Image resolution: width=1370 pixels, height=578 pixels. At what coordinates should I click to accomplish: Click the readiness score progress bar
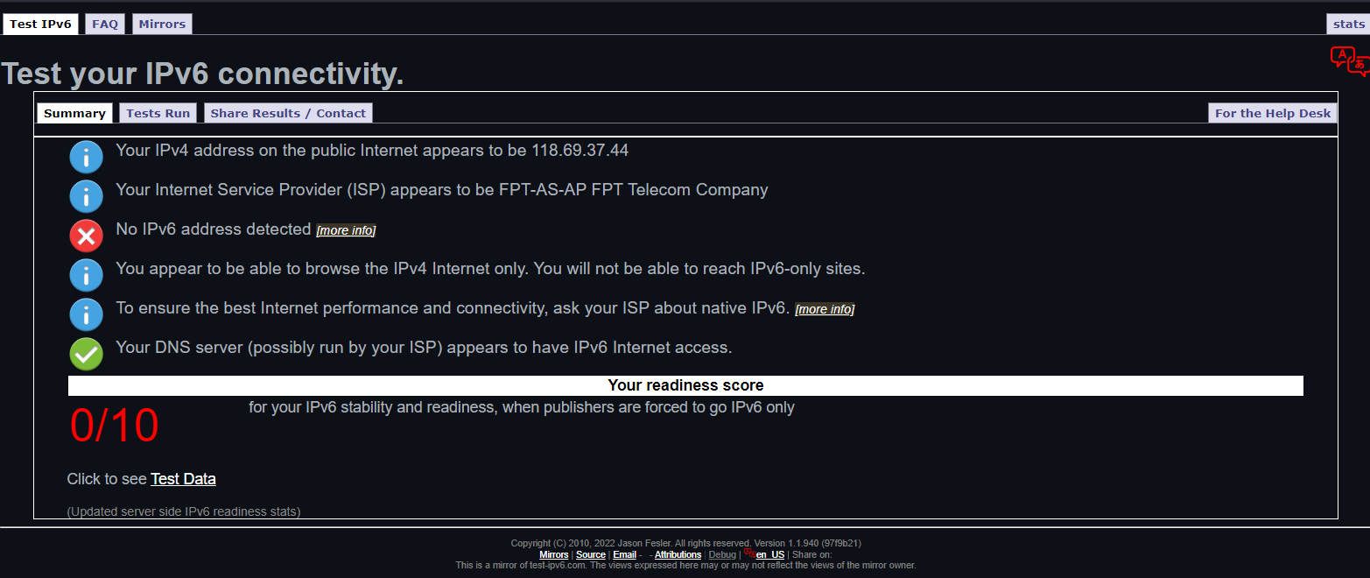coord(685,384)
